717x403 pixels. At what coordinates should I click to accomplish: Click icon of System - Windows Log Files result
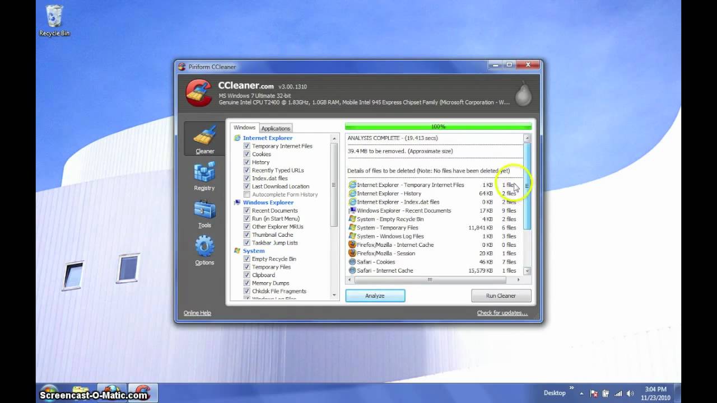(352, 236)
